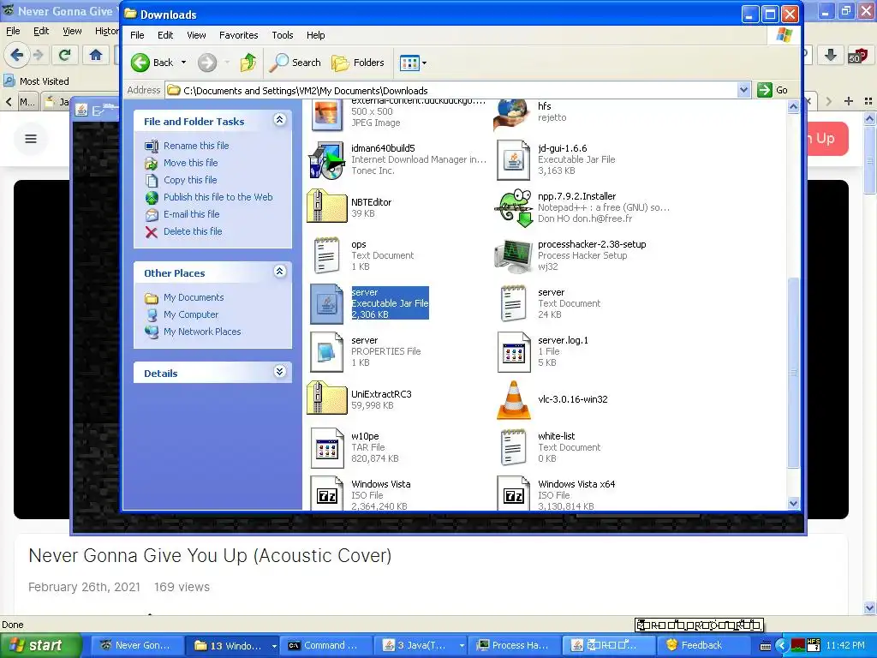This screenshot has height=658, width=877.
Task: Switch to Process Hacker taskbar item
Action: pos(514,645)
